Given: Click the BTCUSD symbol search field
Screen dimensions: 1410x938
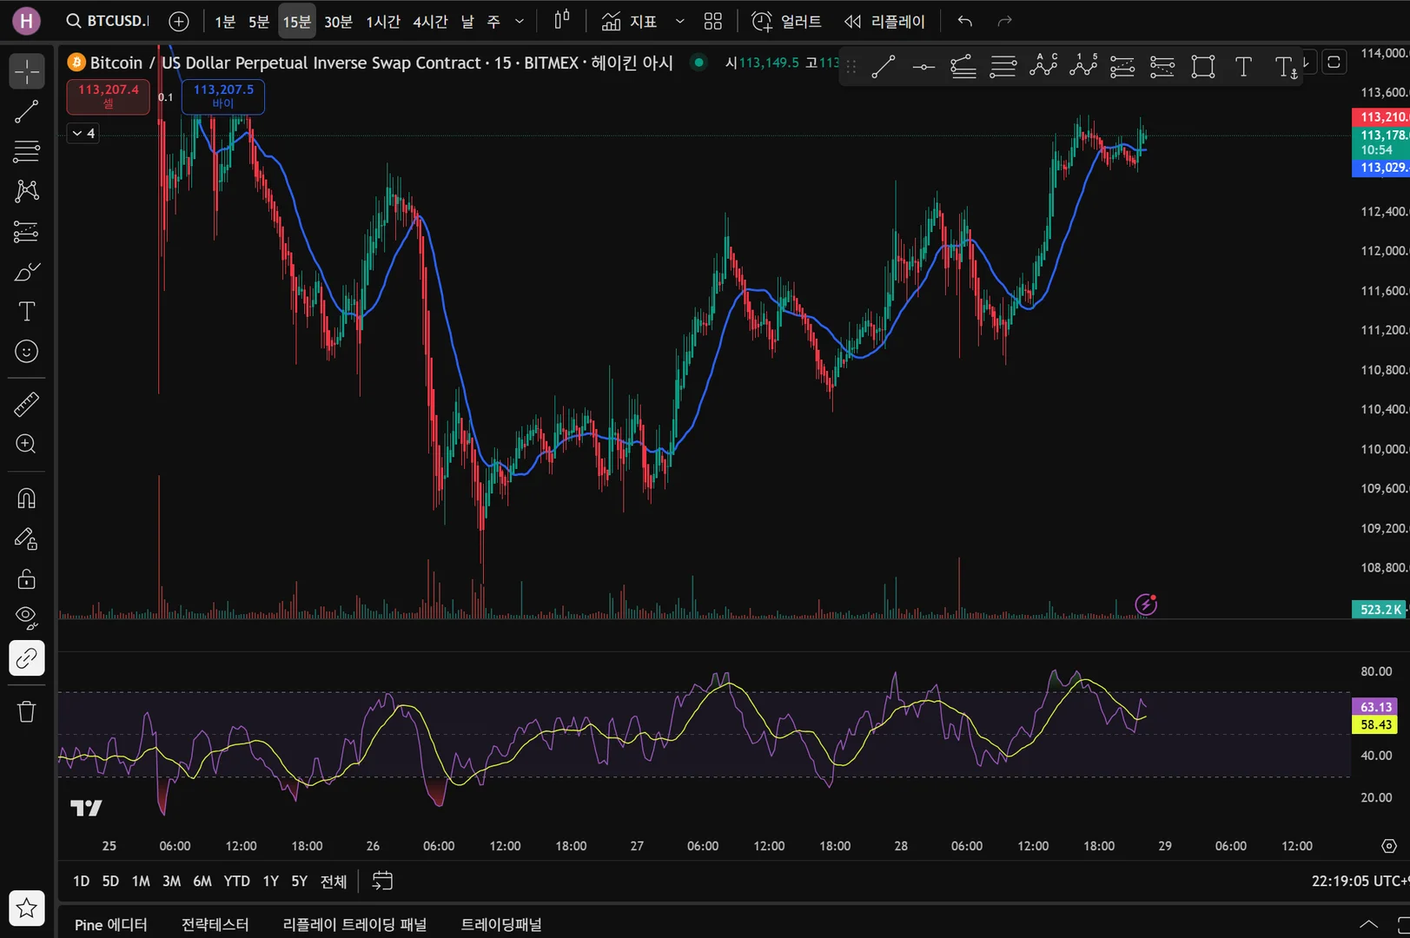Looking at the screenshot, I should point(109,21).
